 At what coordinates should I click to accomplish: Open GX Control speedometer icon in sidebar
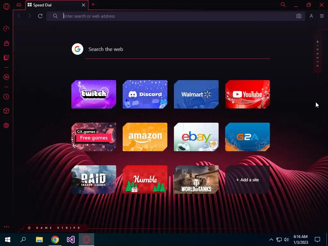(x=6, y=29)
